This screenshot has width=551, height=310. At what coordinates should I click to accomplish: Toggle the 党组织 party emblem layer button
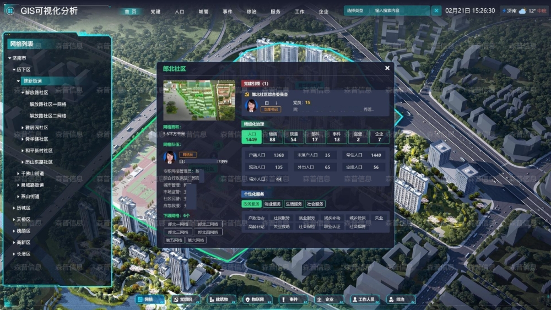point(186,300)
